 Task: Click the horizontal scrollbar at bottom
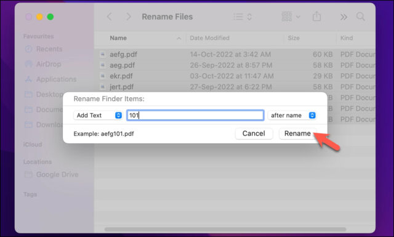(225, 229)
